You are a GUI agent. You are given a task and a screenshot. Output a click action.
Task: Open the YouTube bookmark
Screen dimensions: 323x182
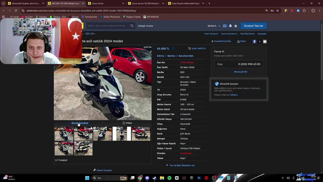(x=27, y=17)
